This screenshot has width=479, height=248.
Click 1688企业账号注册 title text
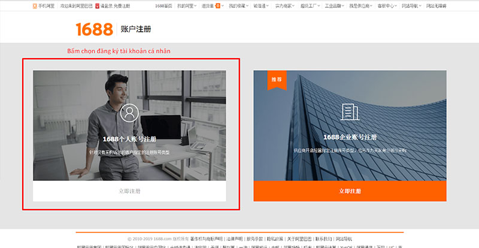tap(350, 137)
